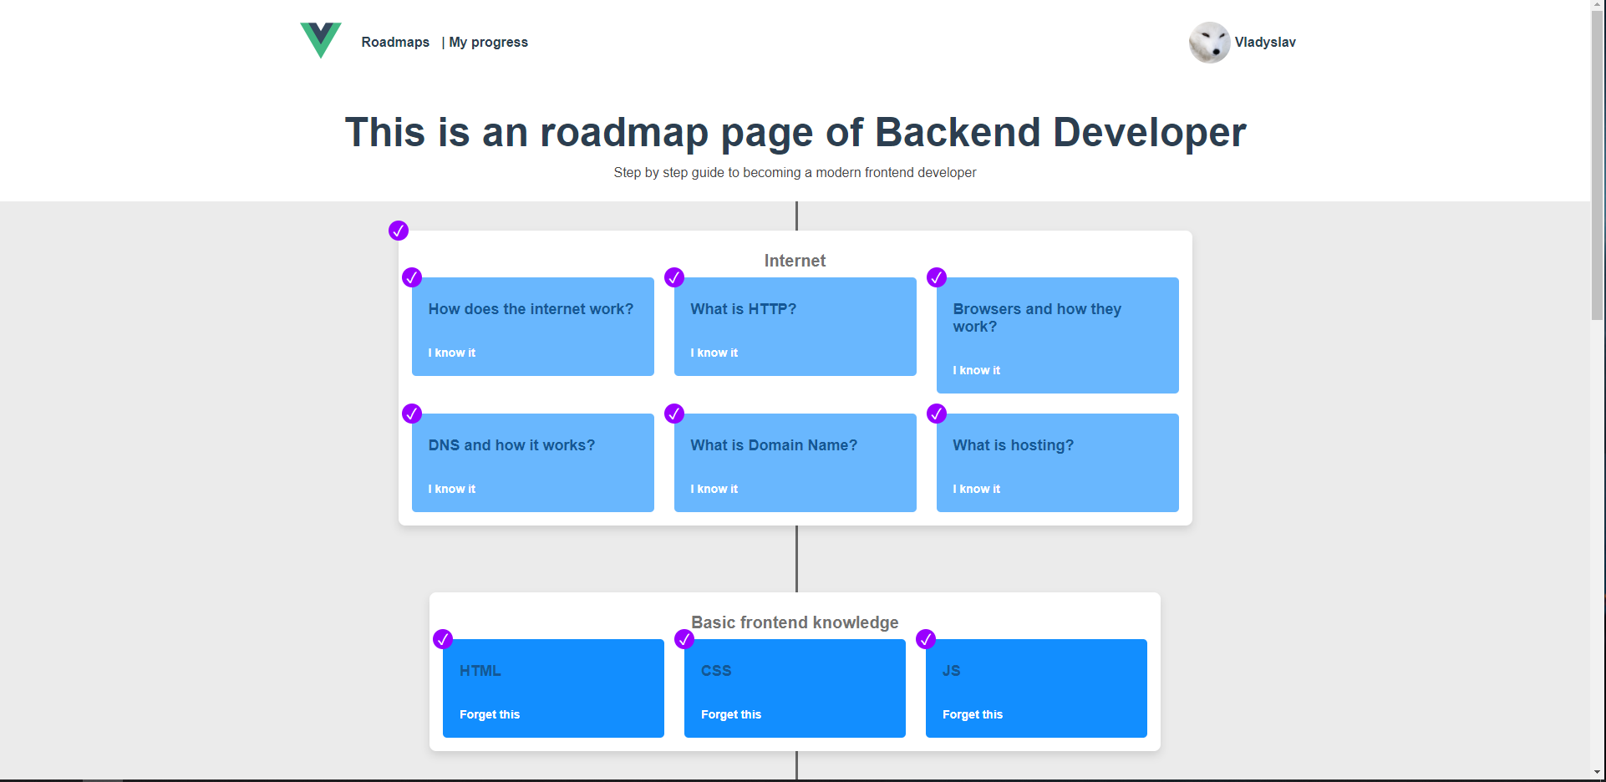Click the checkmark badge on the JS card

pyautogui.click(x=926, y=639)
